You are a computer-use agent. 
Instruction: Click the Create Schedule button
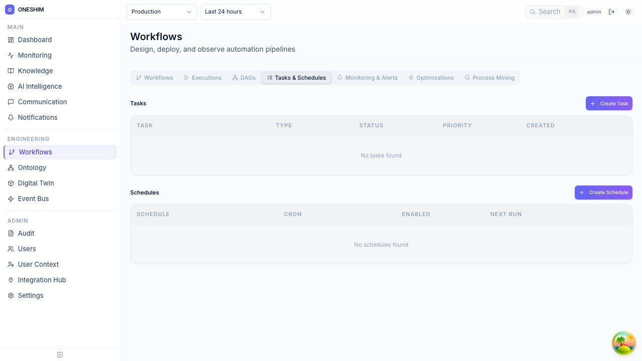tap(603, 193)
